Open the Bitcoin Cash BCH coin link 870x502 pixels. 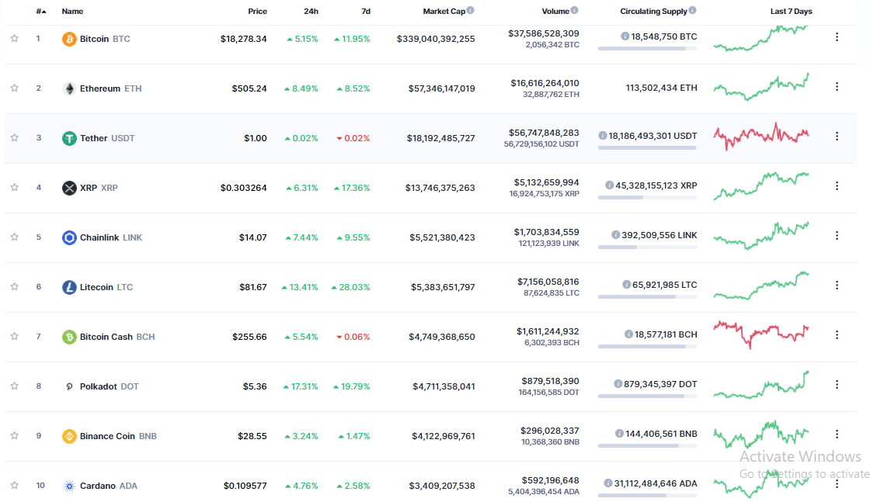117,337
